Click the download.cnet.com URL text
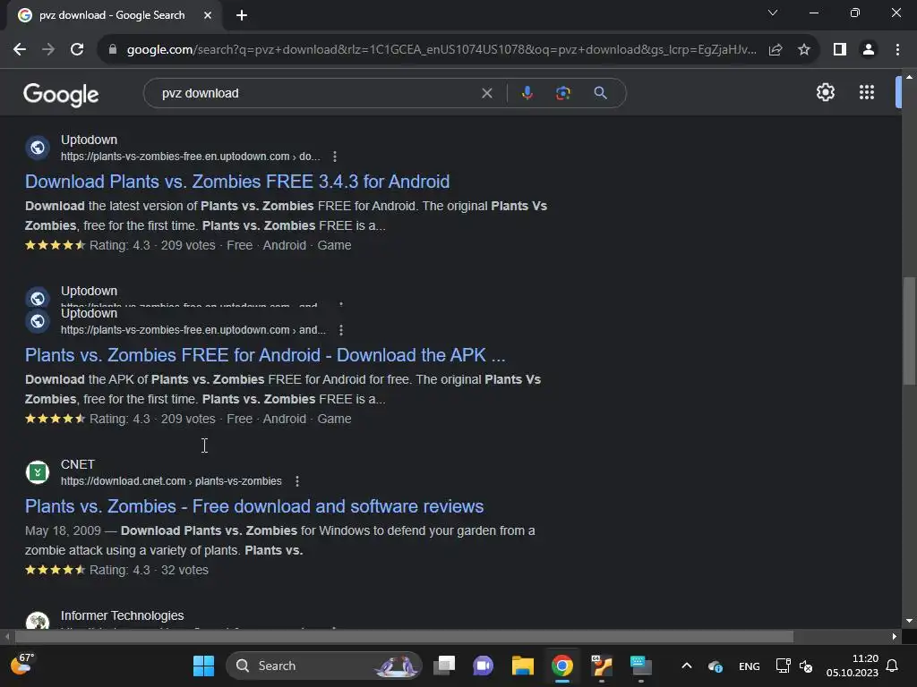Screen dimensions: 917x687 pyautogui.click(x=171, y=481)
